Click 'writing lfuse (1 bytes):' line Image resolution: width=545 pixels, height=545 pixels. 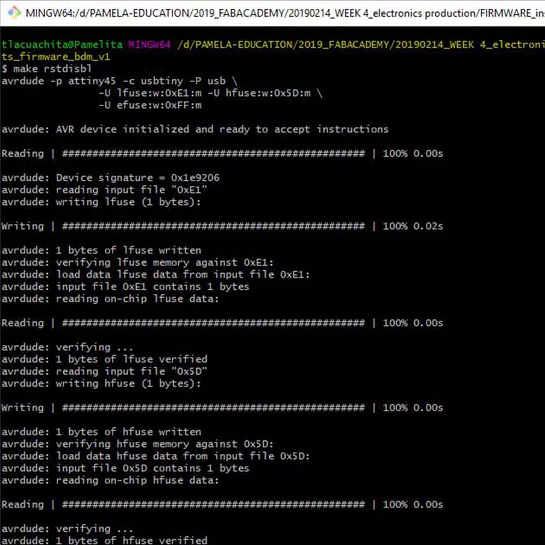click(101, 202)
